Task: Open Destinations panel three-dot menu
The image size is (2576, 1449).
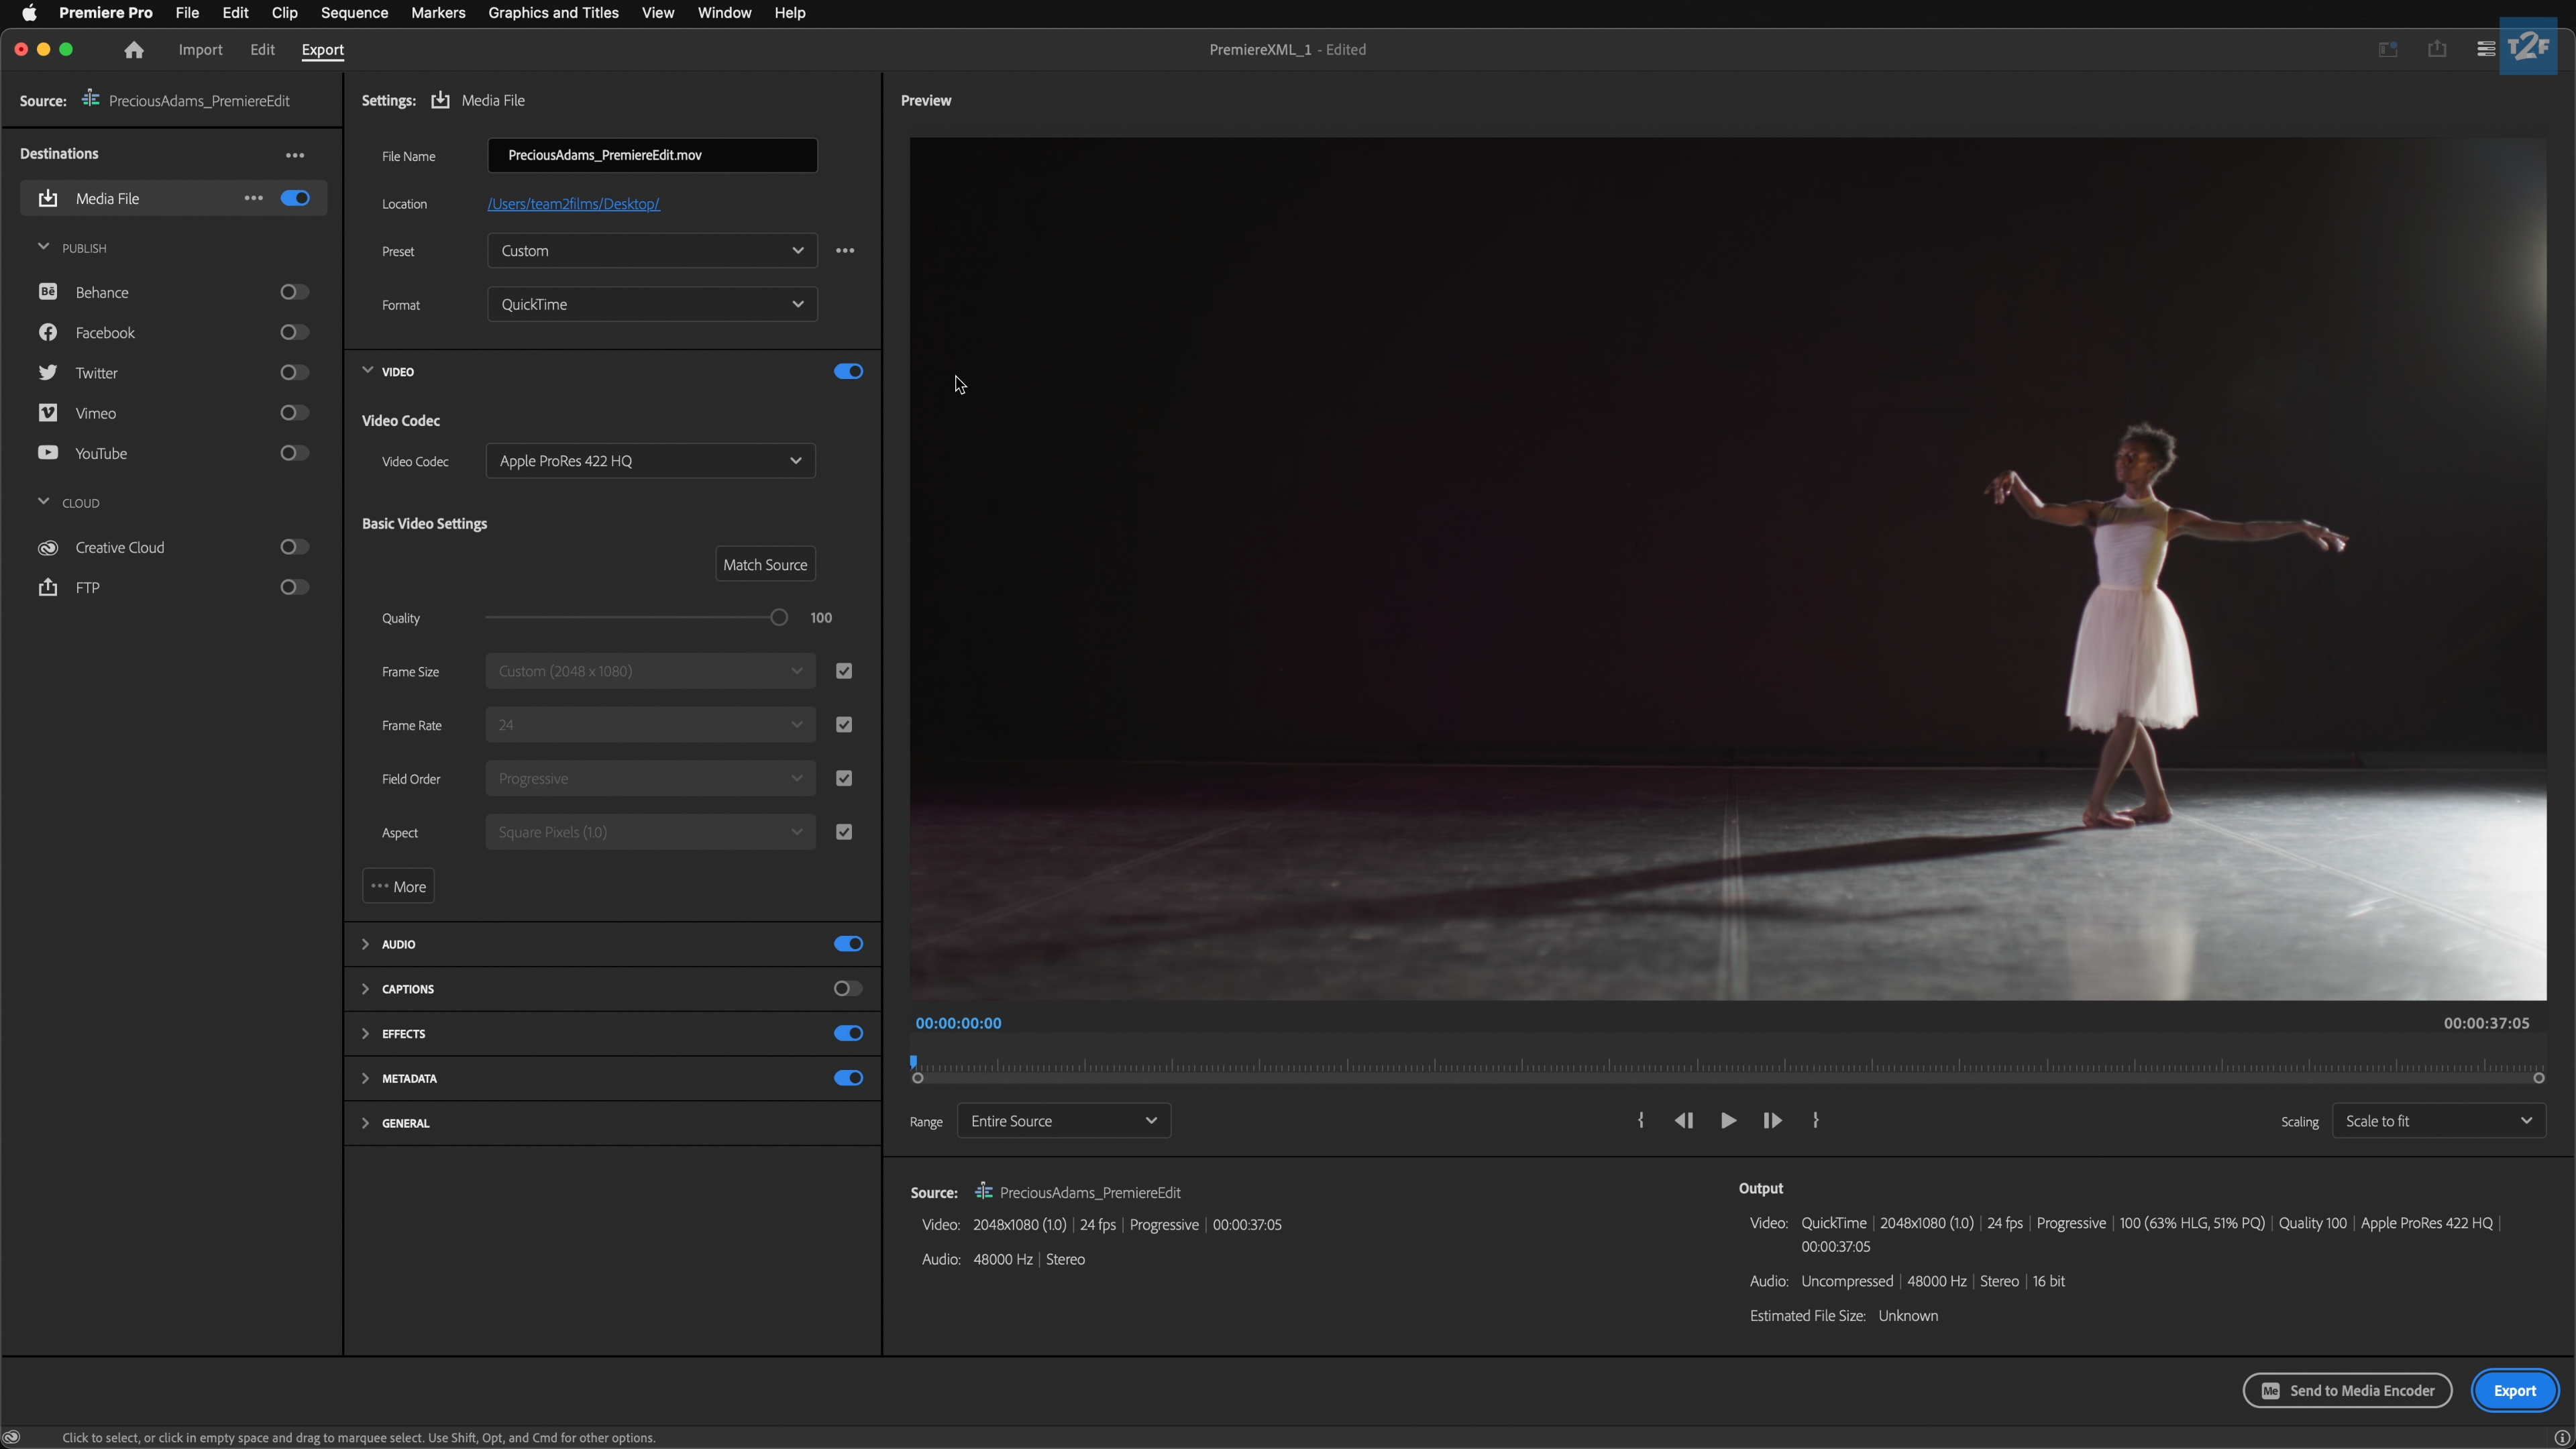Action: point(295,155)
